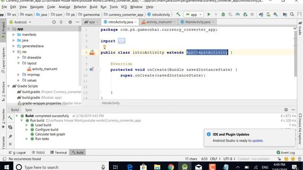The height and width of the screenshot is (170, 303).
Task: Open Project Structure icon in toolbar
Action: click(285, 15)
